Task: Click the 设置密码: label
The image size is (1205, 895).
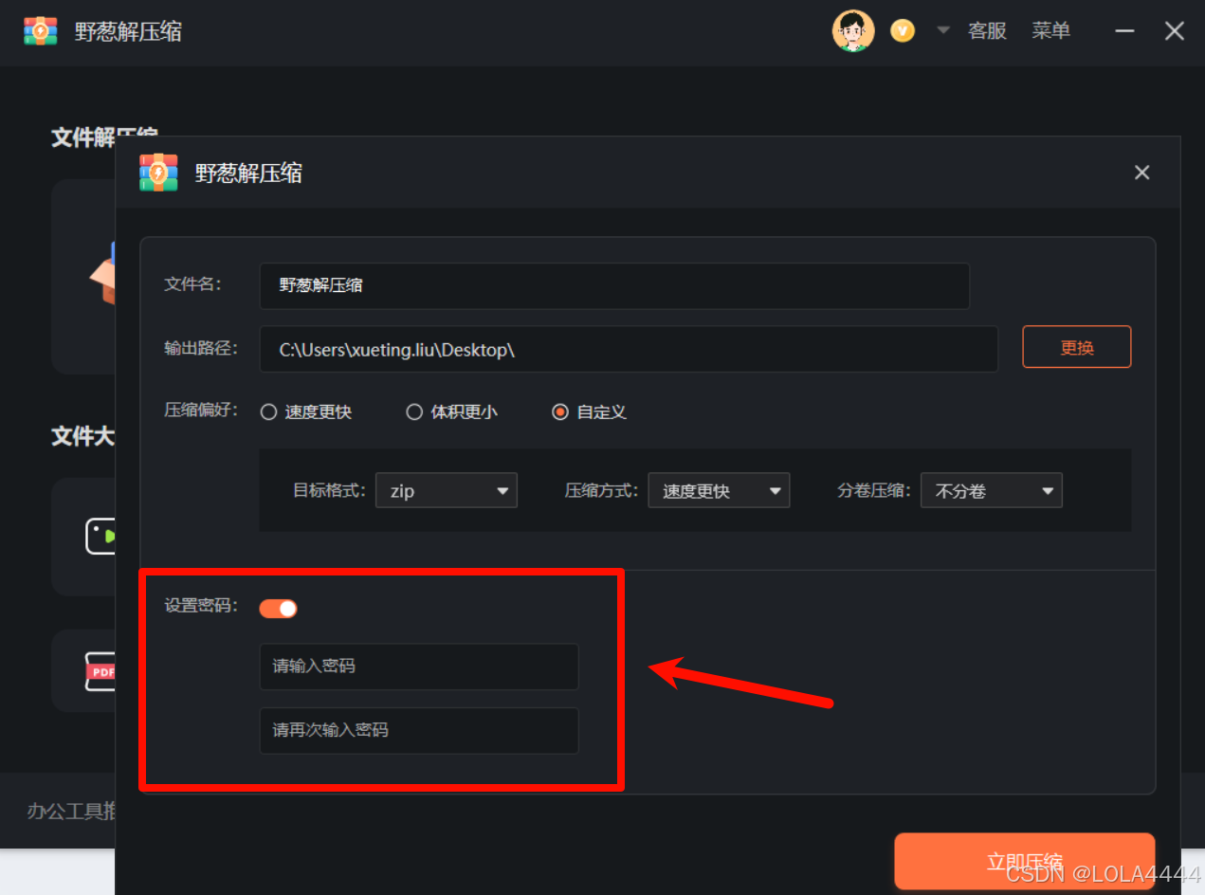Action: coord(202,606)
